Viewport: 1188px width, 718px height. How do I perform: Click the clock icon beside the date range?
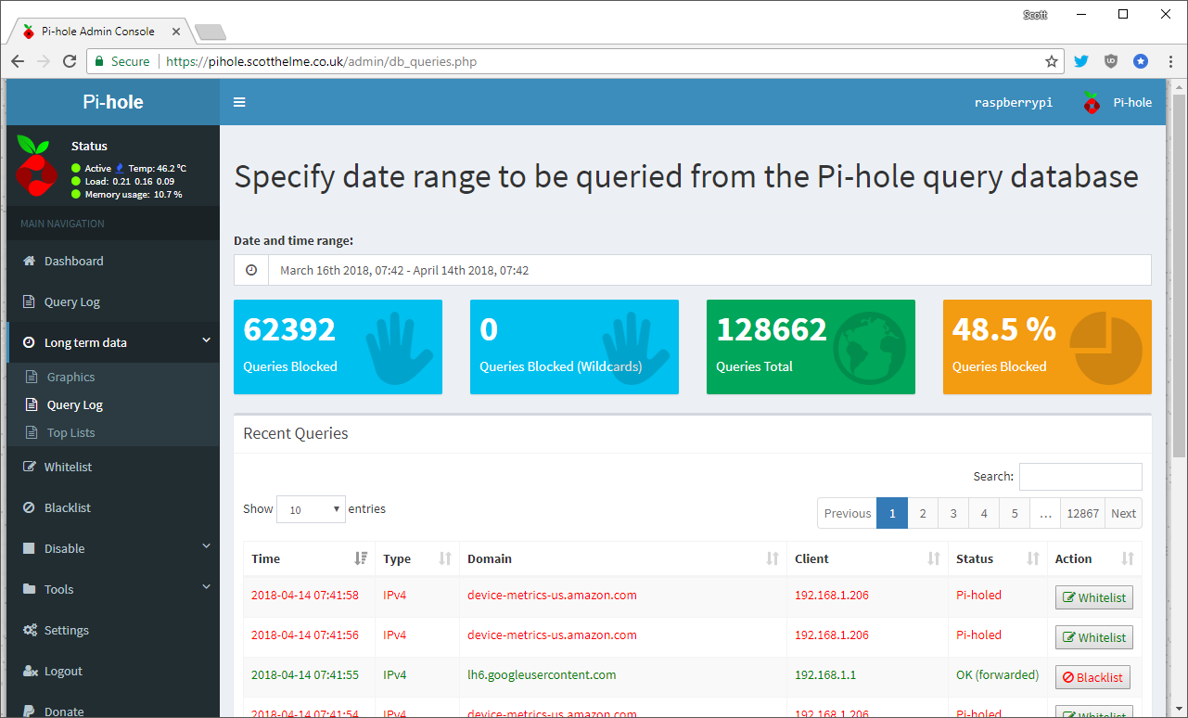[x=250, y=269]
